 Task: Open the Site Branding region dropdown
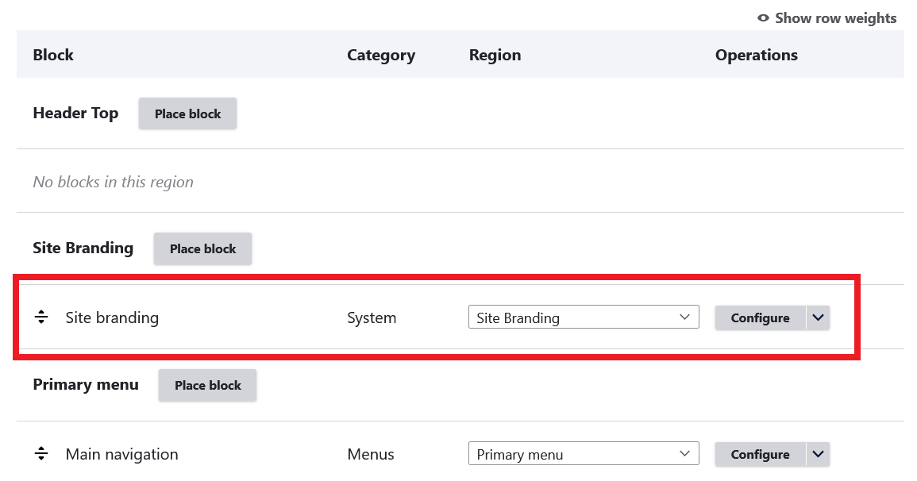584,317
